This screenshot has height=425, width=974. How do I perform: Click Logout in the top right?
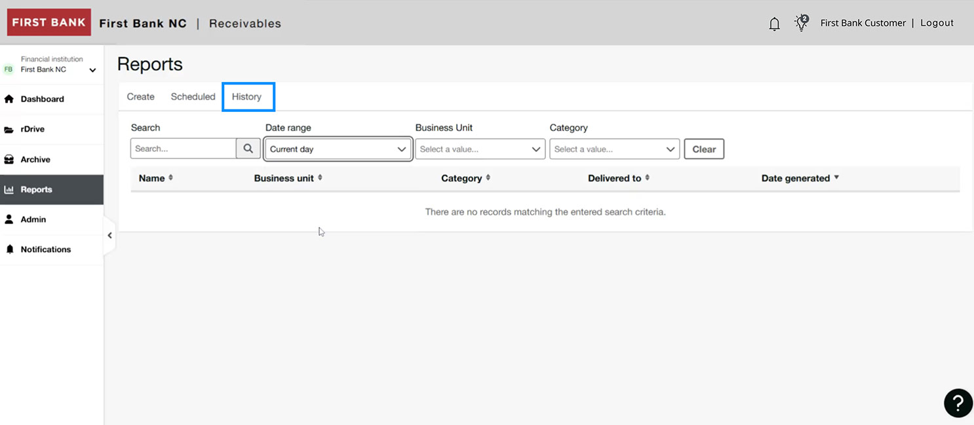pos(937,23)
